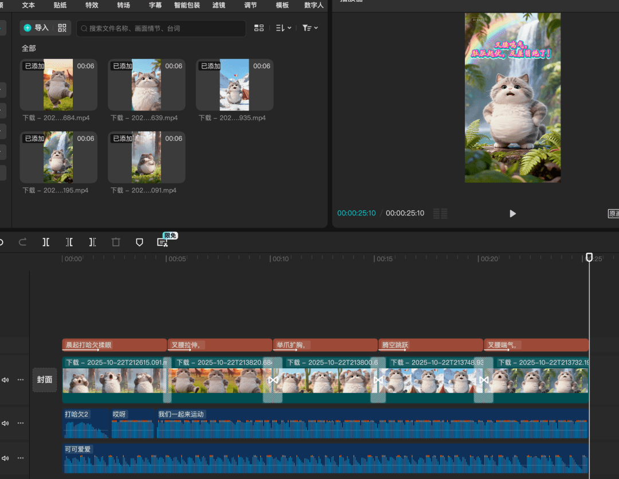The height and width of the screenshot is (479, 619).
Task: Open the 转场 transitions tab
Action: tap(123, 5)
